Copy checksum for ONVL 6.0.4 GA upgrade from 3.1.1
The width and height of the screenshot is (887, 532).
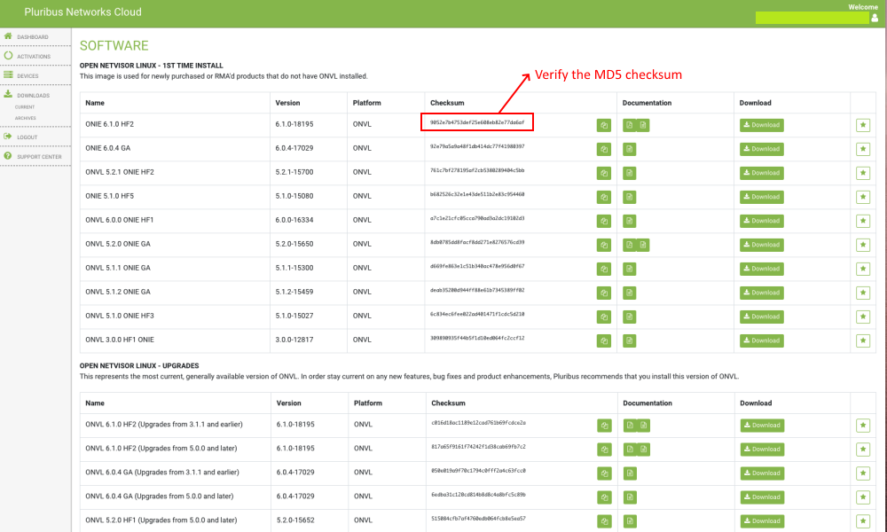(604, 473)
